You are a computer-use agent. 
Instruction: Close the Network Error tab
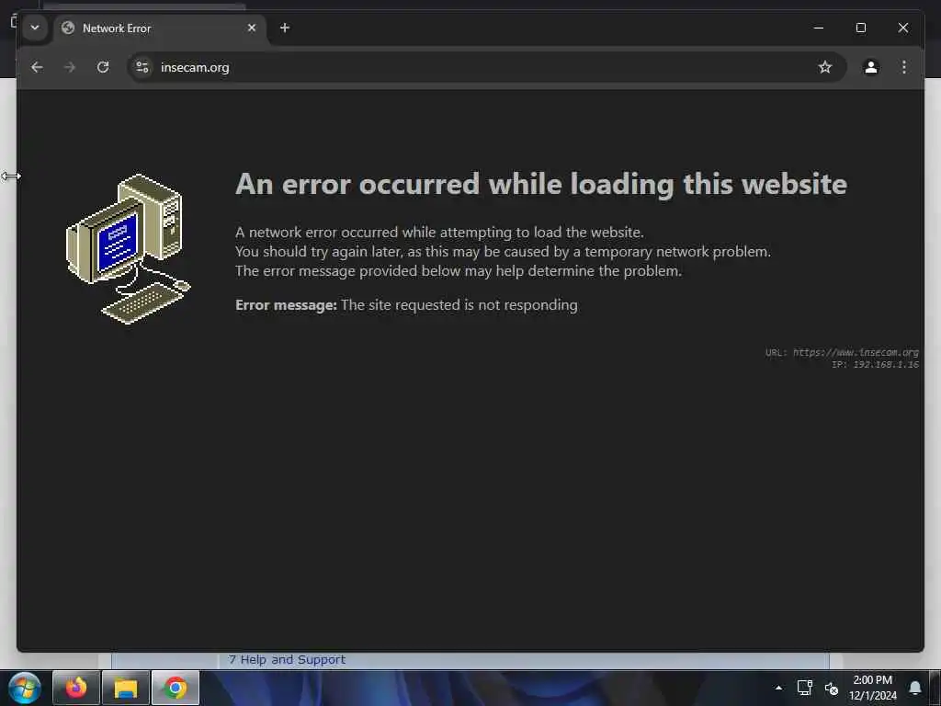pyautogui.click(x=252, y=28)
